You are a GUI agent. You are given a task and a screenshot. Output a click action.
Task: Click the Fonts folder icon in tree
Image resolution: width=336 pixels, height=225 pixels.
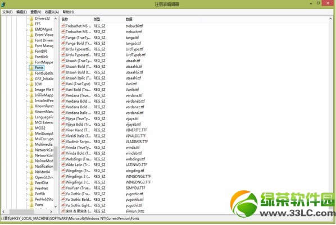click(x=31, y=68)
